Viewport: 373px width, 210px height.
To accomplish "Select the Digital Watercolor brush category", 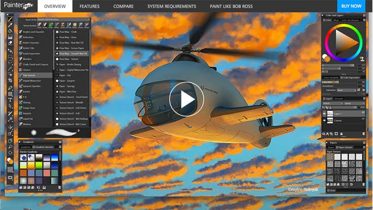I will (35, 81).
